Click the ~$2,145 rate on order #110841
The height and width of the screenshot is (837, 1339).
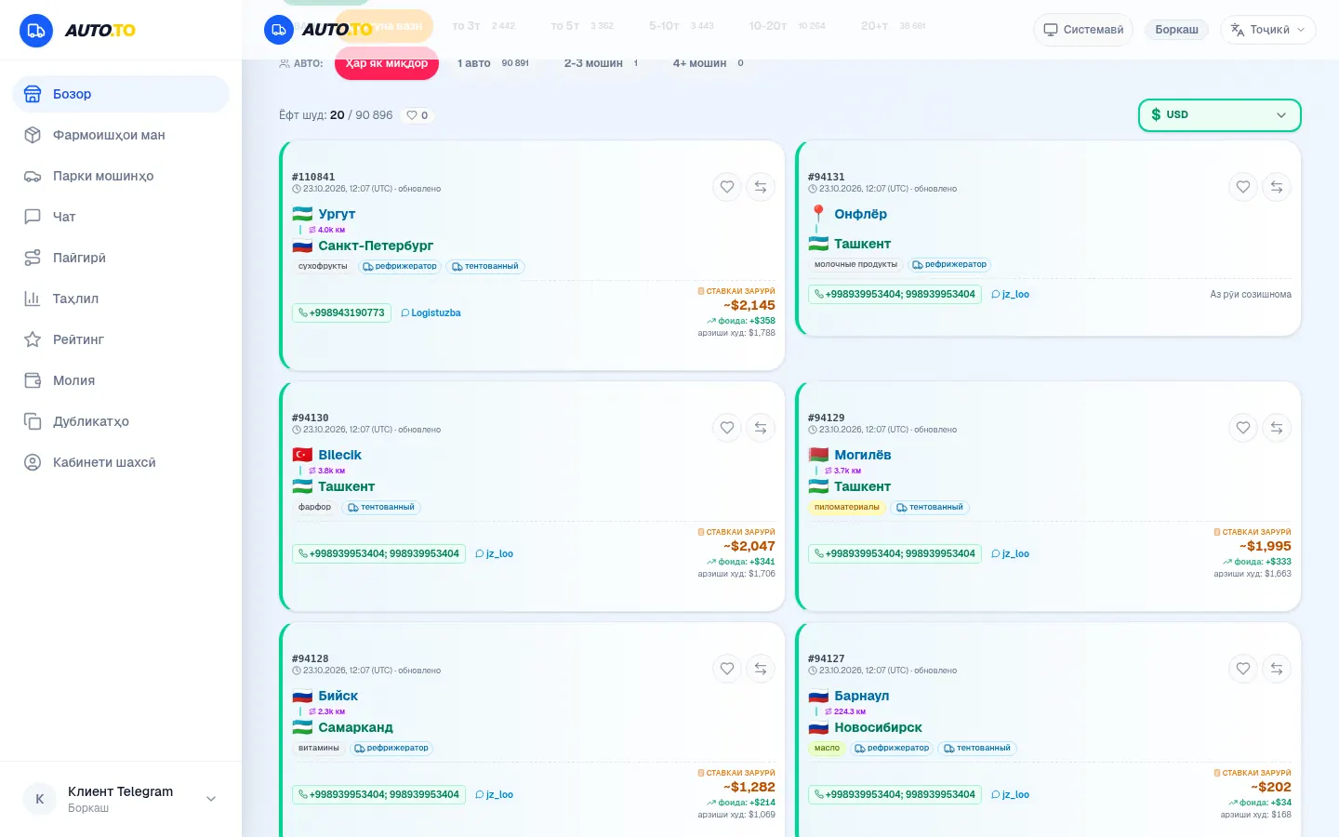(749, 305)
